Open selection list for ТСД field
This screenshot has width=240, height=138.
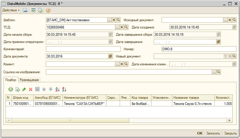click(x=117, y=27)
